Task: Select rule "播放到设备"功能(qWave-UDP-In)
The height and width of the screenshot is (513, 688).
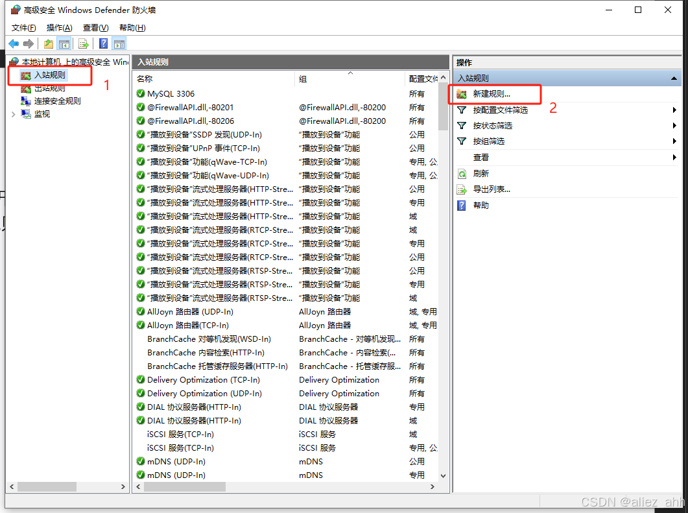Action: point(208,176)
